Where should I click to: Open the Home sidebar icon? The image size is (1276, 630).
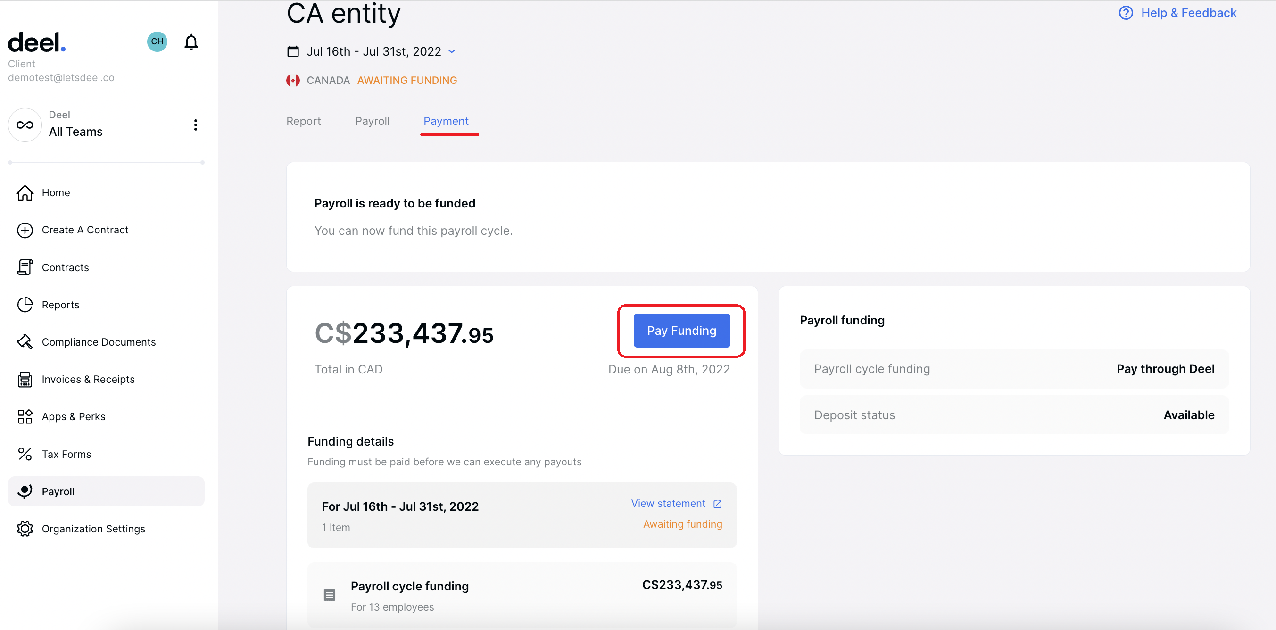[25, 193]
